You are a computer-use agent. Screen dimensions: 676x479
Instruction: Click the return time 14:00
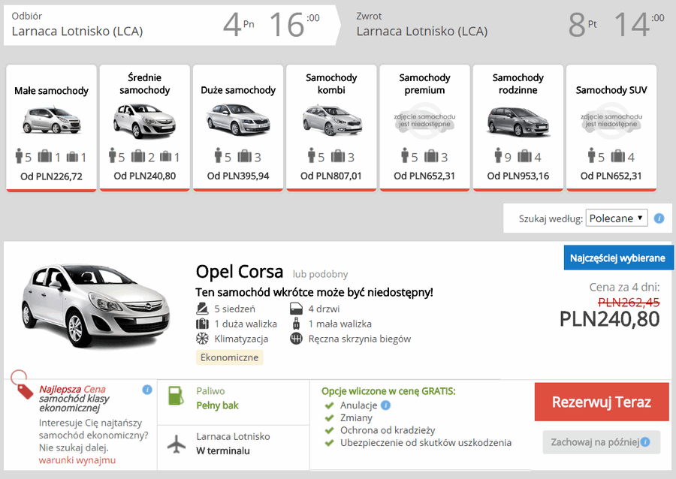coord(639,25)
